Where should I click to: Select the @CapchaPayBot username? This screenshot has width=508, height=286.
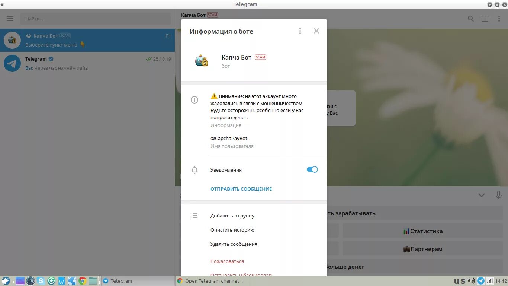[229, 138]
